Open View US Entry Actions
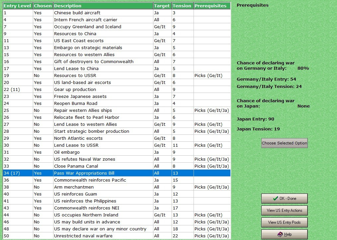This screenshot has width=337, height=240. point(284,210)
